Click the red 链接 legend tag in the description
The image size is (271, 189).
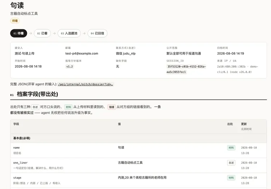pyautogui.click(x=112, y=107)
